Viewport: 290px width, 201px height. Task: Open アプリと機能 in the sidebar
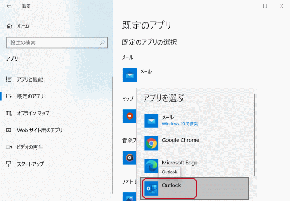[25, 79]
